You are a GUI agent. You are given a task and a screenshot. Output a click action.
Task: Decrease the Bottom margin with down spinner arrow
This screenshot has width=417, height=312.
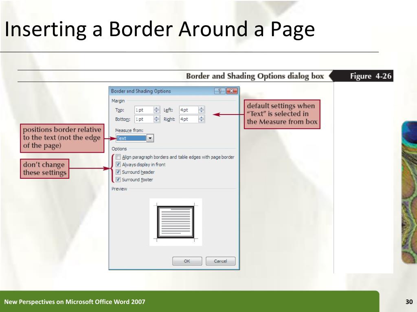tap(157, 121)
